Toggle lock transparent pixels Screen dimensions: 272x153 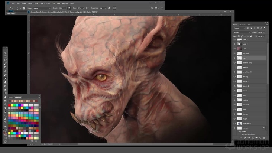point(239,36)
